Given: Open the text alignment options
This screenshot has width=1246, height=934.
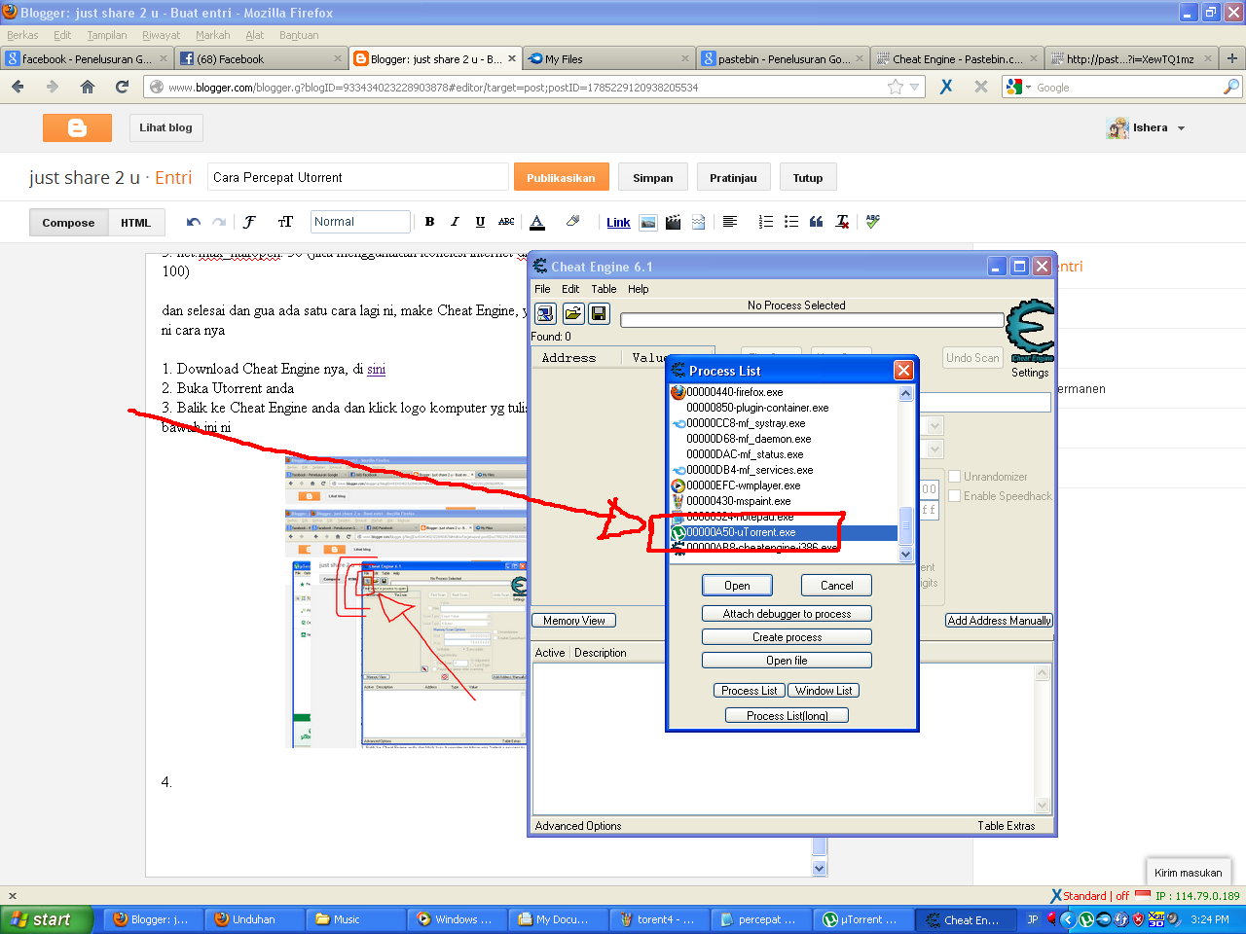Looking at the screenshot, I should [730, 222].
